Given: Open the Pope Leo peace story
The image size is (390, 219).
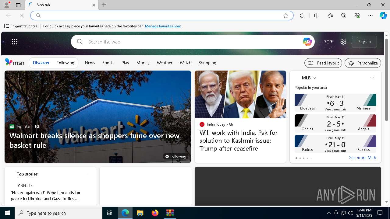Looking at the screenshot, I should click(x=46, y=196).
